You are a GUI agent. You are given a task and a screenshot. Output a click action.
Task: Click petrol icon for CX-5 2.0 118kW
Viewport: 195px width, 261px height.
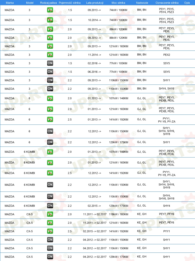pyautogui.click(x=50, y=214)
